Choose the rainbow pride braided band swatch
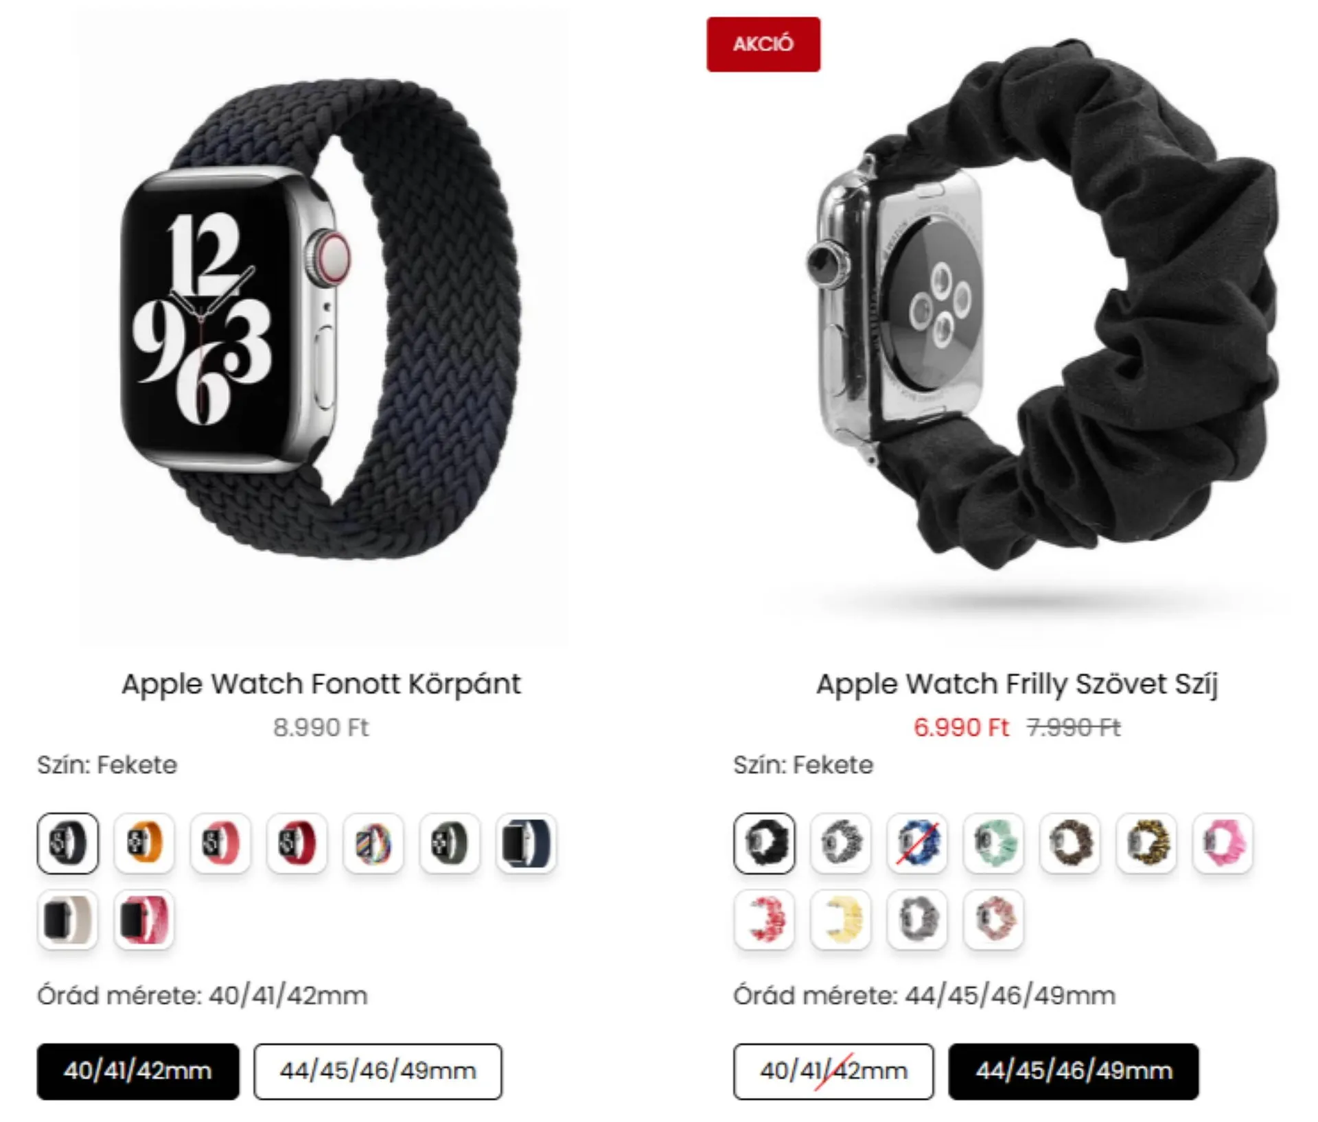Screen dimensions: 1318x1122 (x=373, y=843)
